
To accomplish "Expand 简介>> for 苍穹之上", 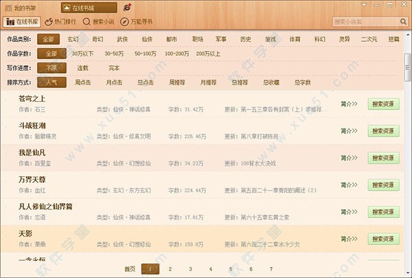I will pos(349,104).
